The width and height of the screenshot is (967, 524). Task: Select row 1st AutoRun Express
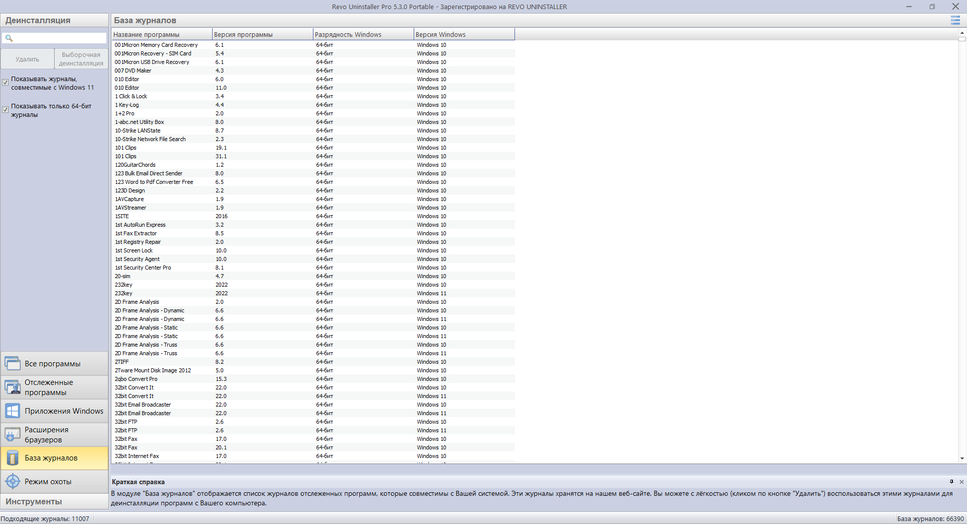click(x=313, y=225)
